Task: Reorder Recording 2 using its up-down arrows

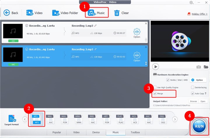Action: pos(146,63)
